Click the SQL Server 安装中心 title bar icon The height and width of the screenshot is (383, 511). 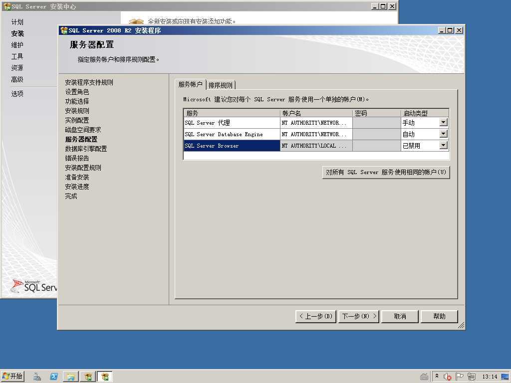click(x=7, y=6)
